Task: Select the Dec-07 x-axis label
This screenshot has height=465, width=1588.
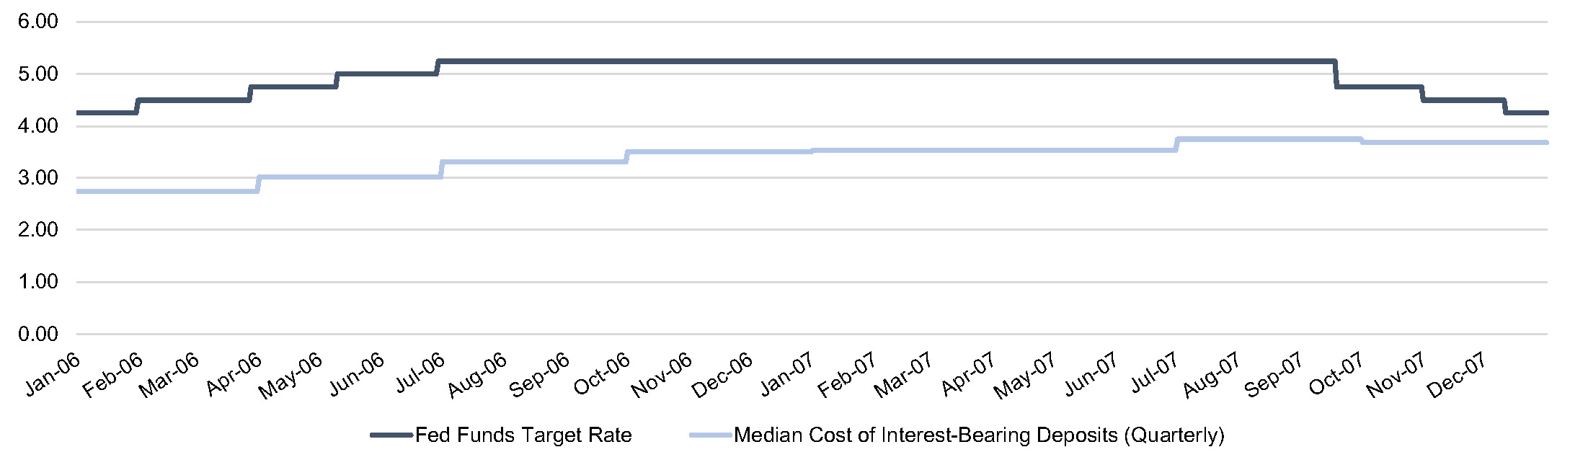Action: (1456, 376)
